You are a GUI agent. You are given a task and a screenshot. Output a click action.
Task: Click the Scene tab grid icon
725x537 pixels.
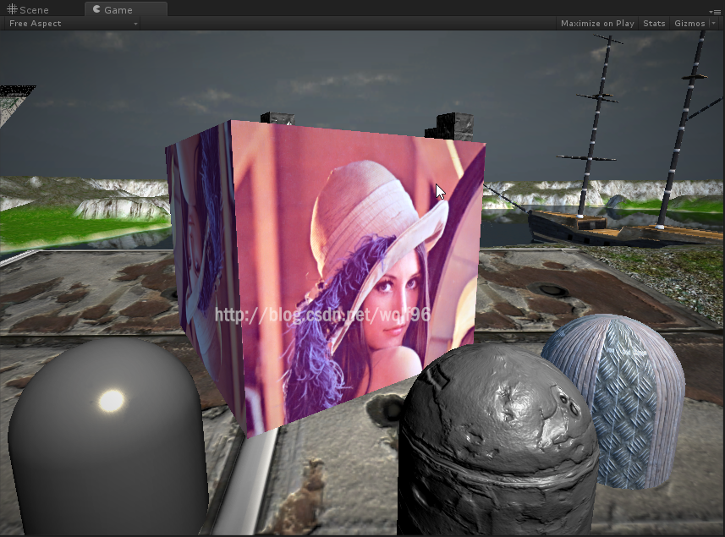tap(12, 9)
